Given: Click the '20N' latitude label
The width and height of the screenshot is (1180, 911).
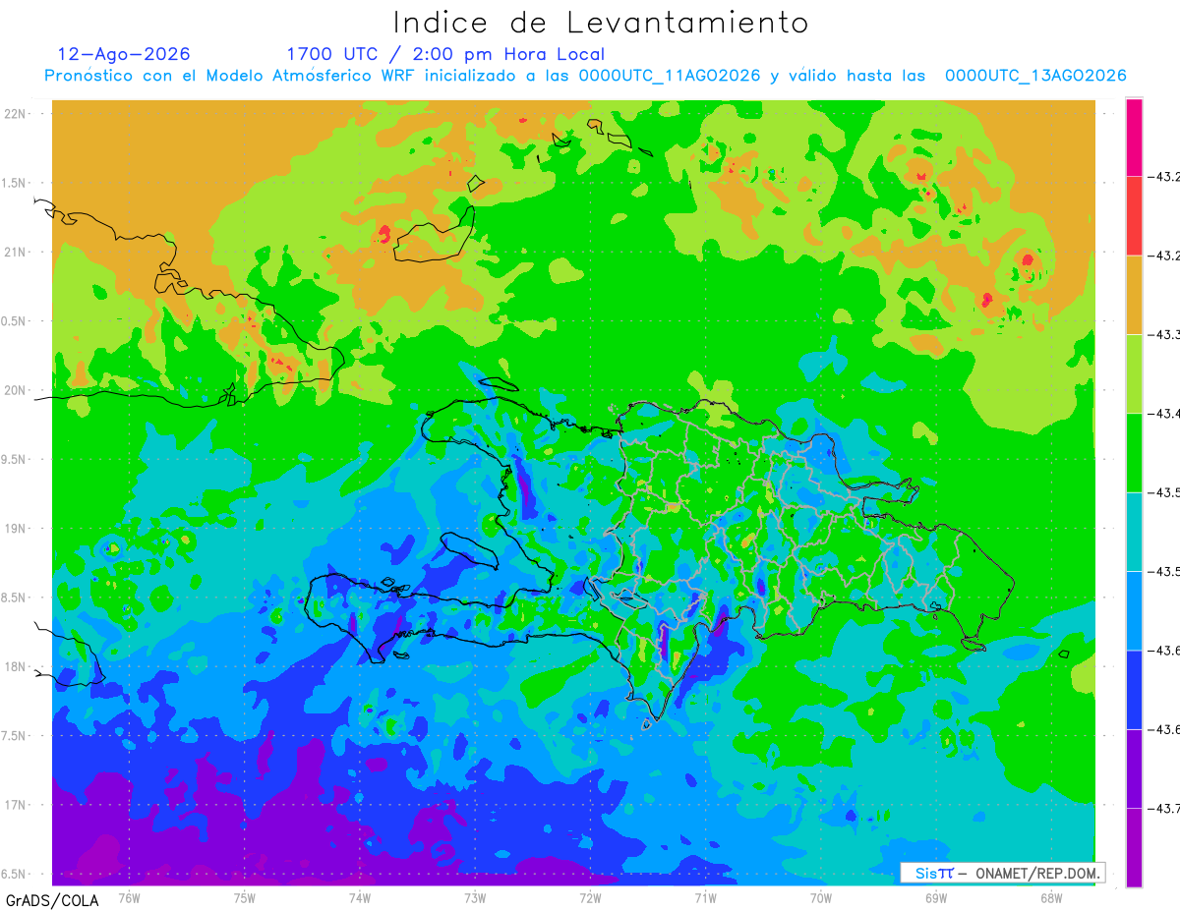Looking at the screenshot, I should [16, 390].
